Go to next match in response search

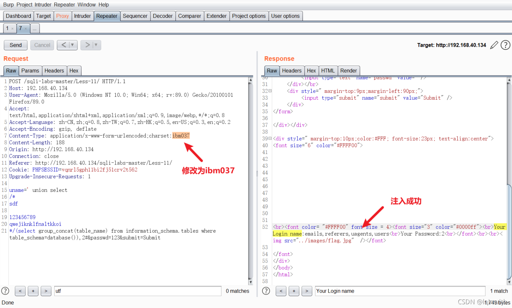pyautogui.click(x=307, y=291)
